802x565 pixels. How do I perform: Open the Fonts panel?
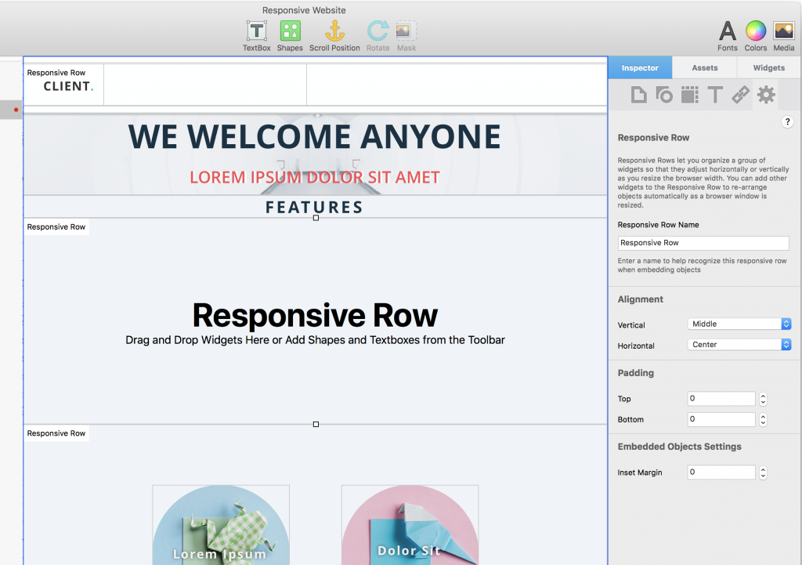(728, 36)
